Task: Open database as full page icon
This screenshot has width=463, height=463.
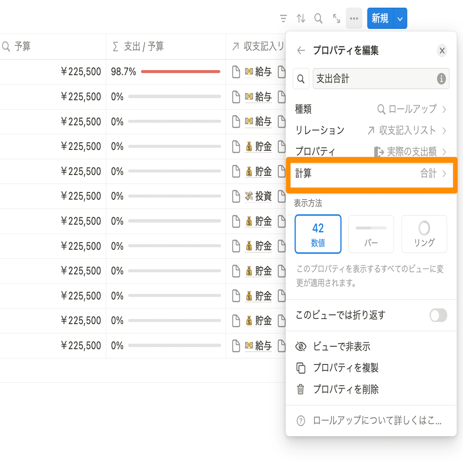Action: 336,19
